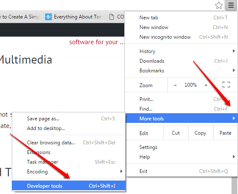Click the bookmark star icon
The image size is (238, 194).
(219, 5)
